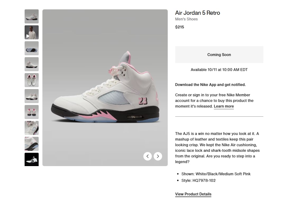
Task: Choose the top-down pair view thumbnail
Action: [31, 80]
